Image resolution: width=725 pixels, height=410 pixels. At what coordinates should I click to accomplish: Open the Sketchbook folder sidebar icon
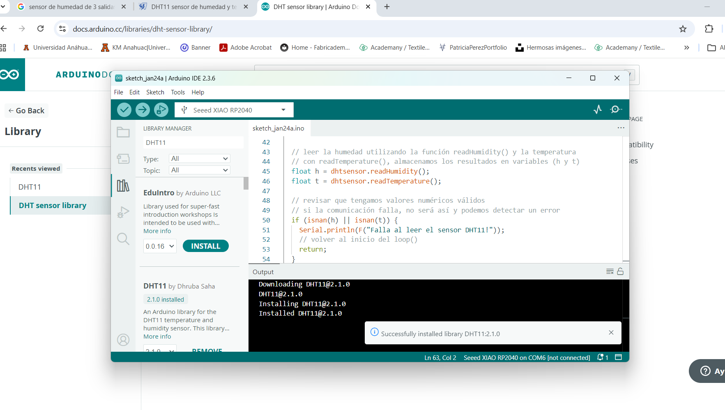[x=123, y=132]
